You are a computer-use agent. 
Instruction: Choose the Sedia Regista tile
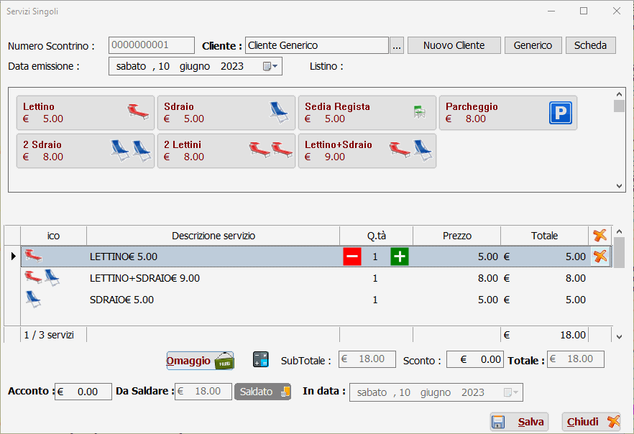pos(367,113)
